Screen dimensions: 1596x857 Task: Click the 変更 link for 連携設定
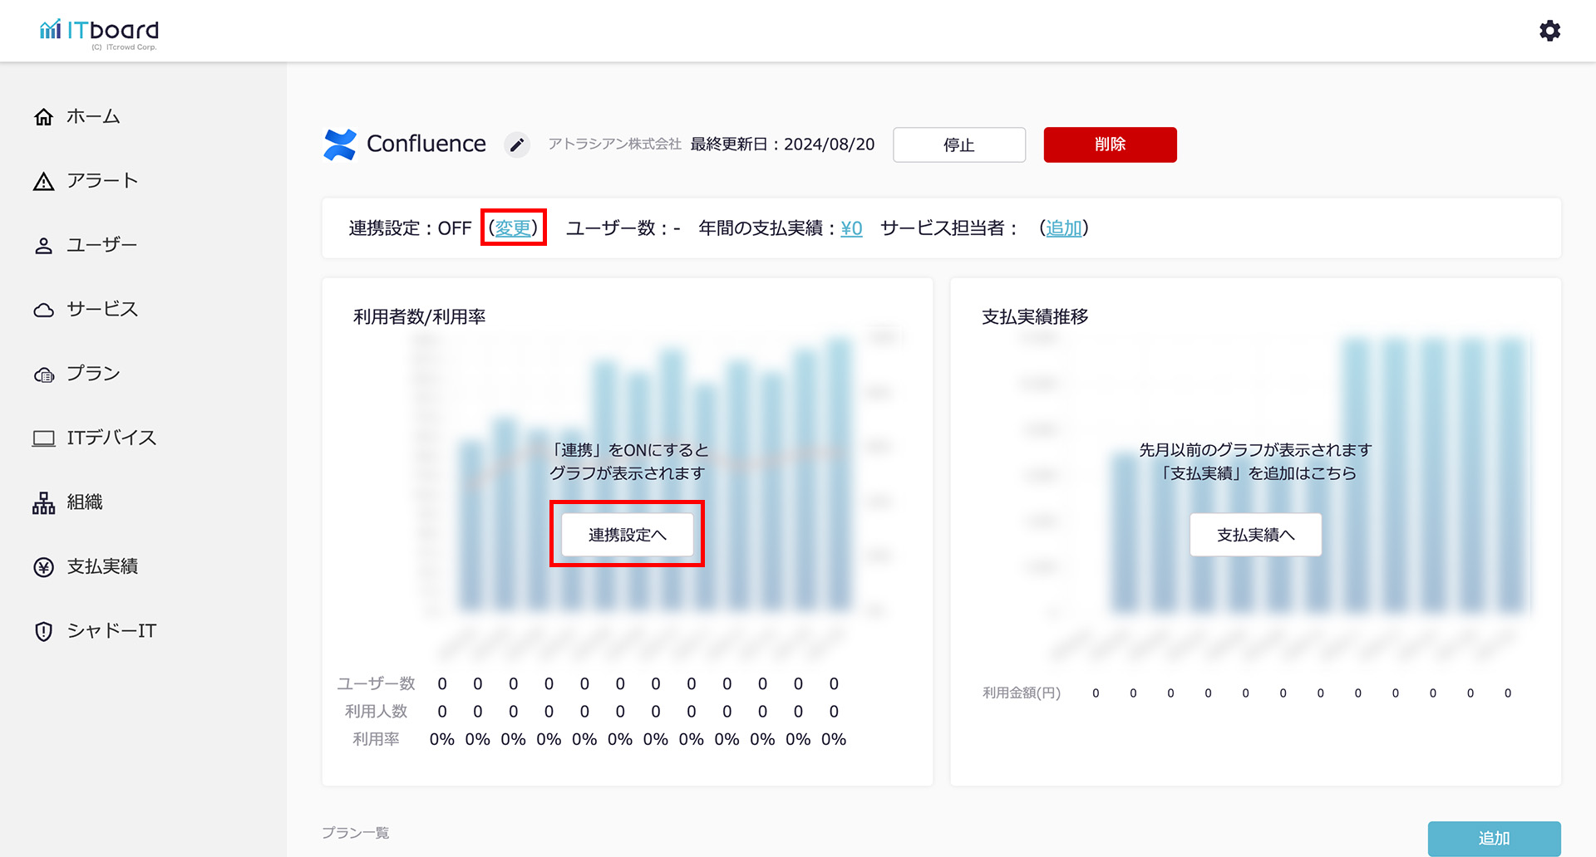point(513,228)
